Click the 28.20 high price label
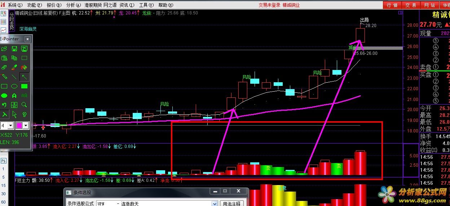 tap(371, 26)
